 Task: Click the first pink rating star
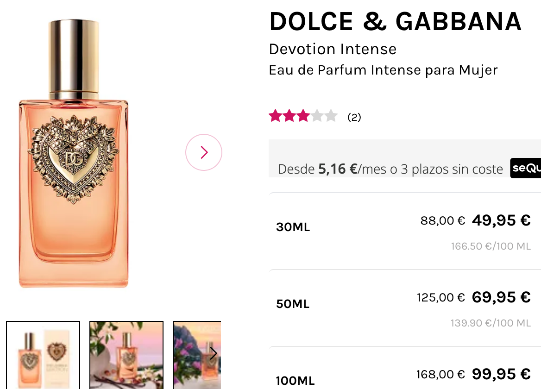[275, 116]
